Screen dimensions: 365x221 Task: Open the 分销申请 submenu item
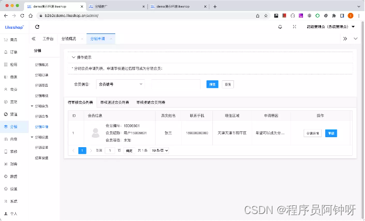pos(42,127)
